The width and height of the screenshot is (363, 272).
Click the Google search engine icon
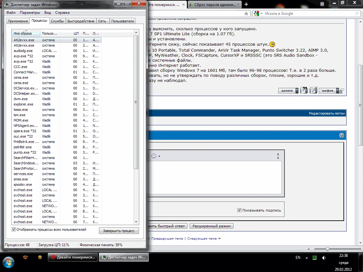[x=256, y=14]
